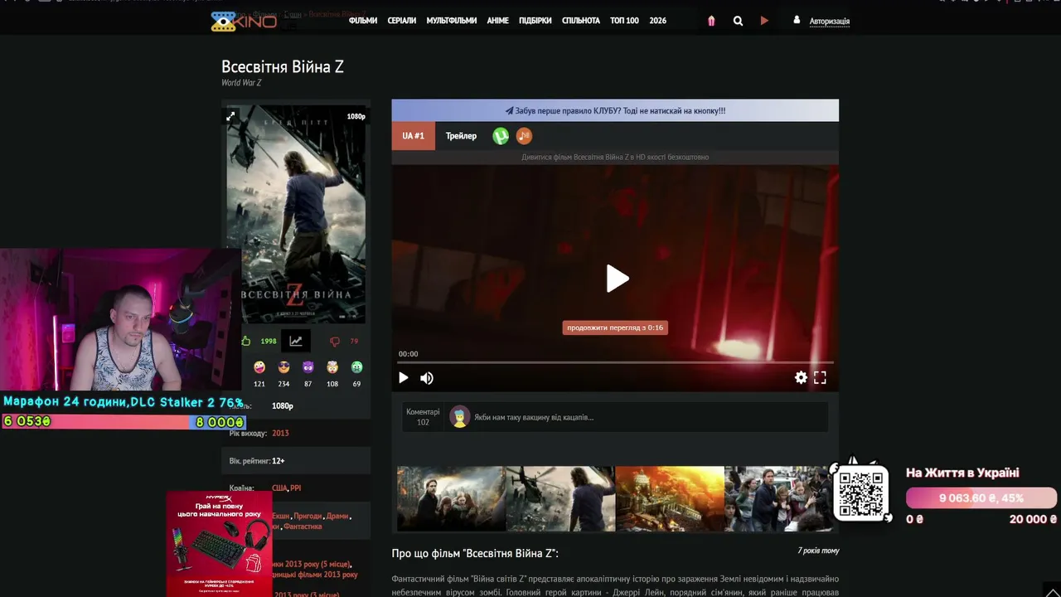Screen dimensions: 1061x597
Task: Resume viewing from 0:16 button
Action: click(x=615, y=328)
